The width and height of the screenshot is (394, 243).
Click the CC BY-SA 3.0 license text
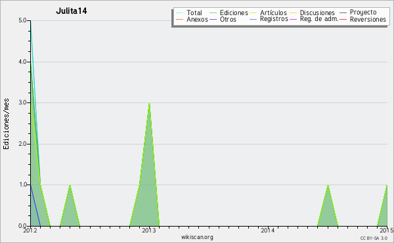[374, 238]
